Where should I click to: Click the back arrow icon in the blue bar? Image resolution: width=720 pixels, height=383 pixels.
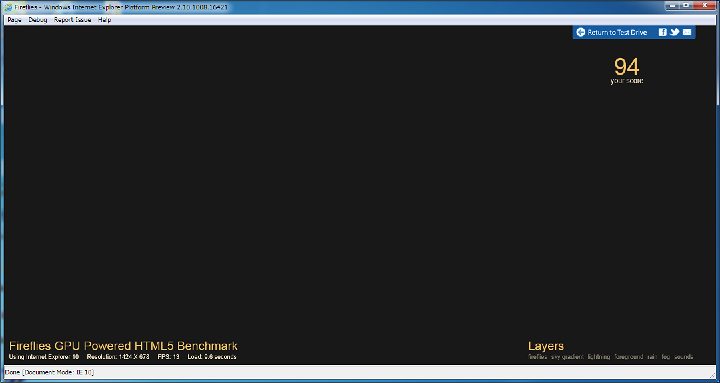point(581,32)
